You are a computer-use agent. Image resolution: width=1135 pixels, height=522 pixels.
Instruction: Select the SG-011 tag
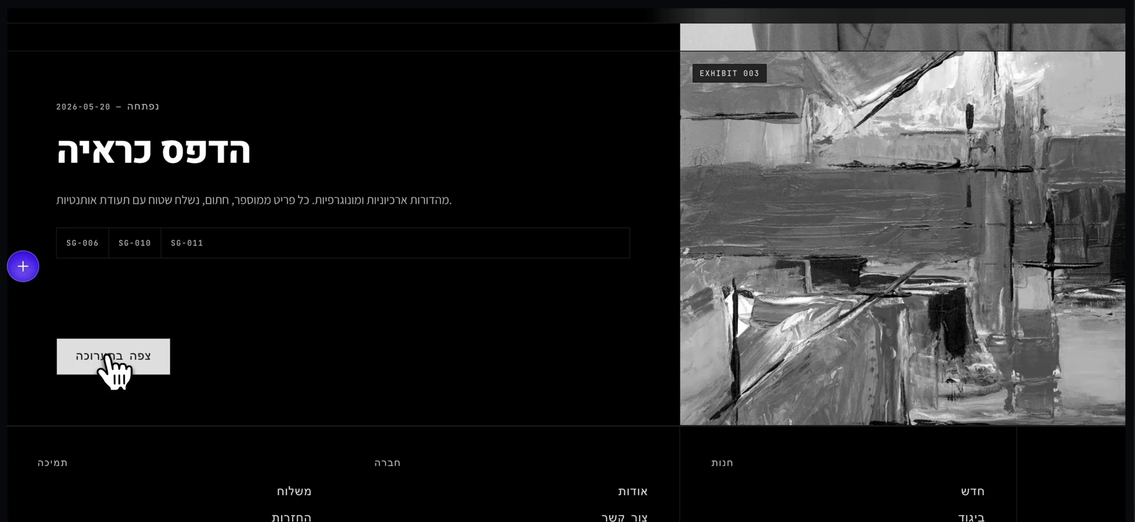tap(187, 243)
